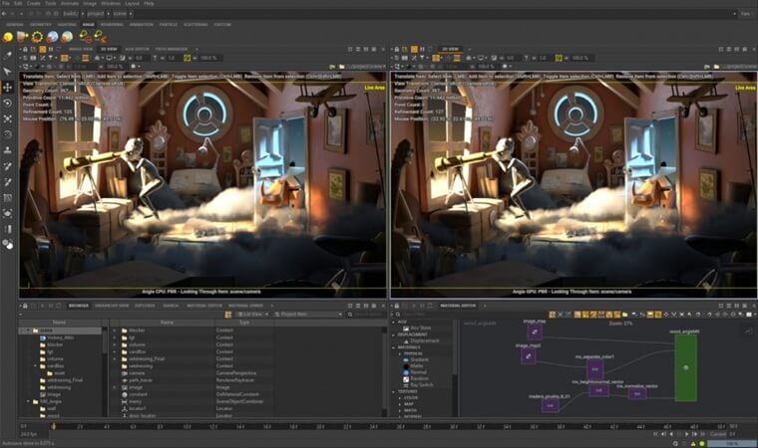Expand the blocker row in item list
Screen dimensions: 758x448
coord(115,331)
